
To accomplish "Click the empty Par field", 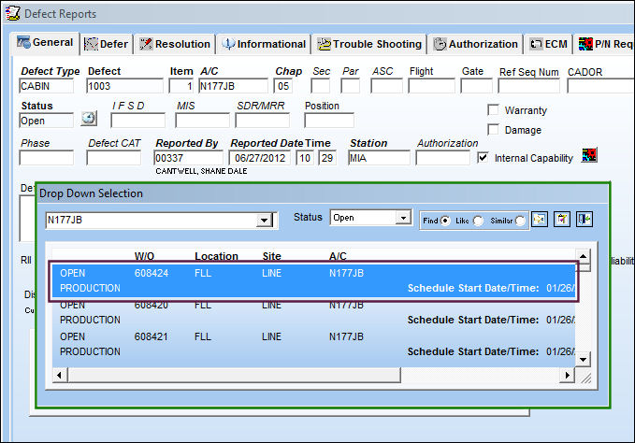I will (x=351, y=86).
